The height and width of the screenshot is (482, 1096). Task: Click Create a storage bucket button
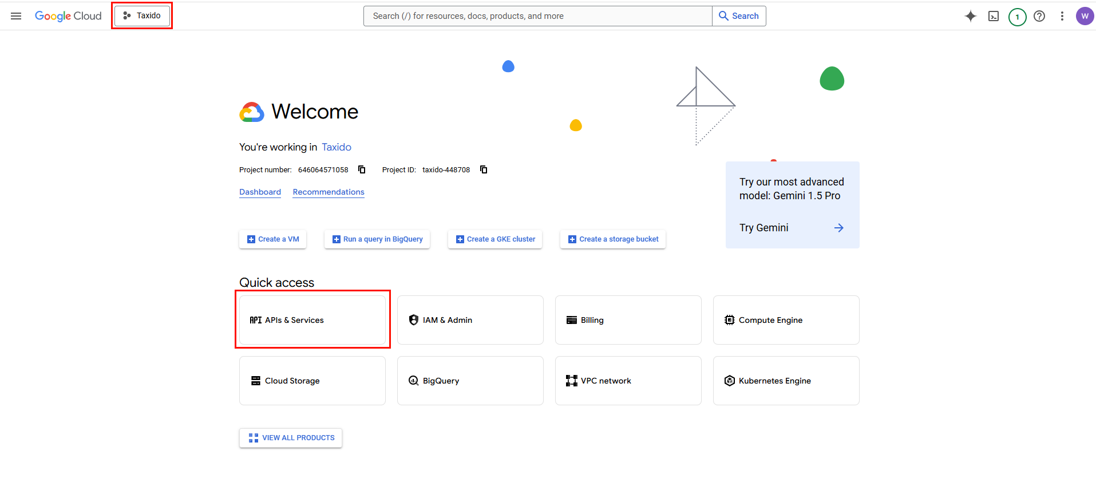pos(612,239)
